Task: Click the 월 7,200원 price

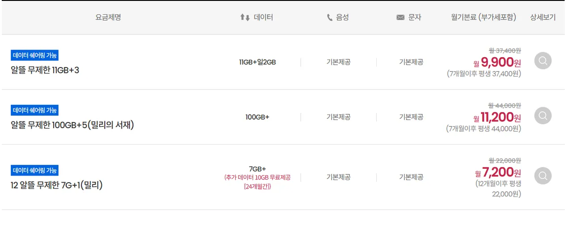Action: pyautogui.click(x=498, y=172)
